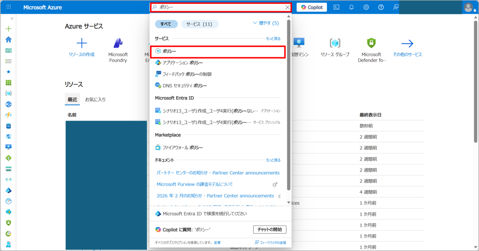479x251 pixels.
Task: Click the 名前 column header
Action: pos(72,115)
